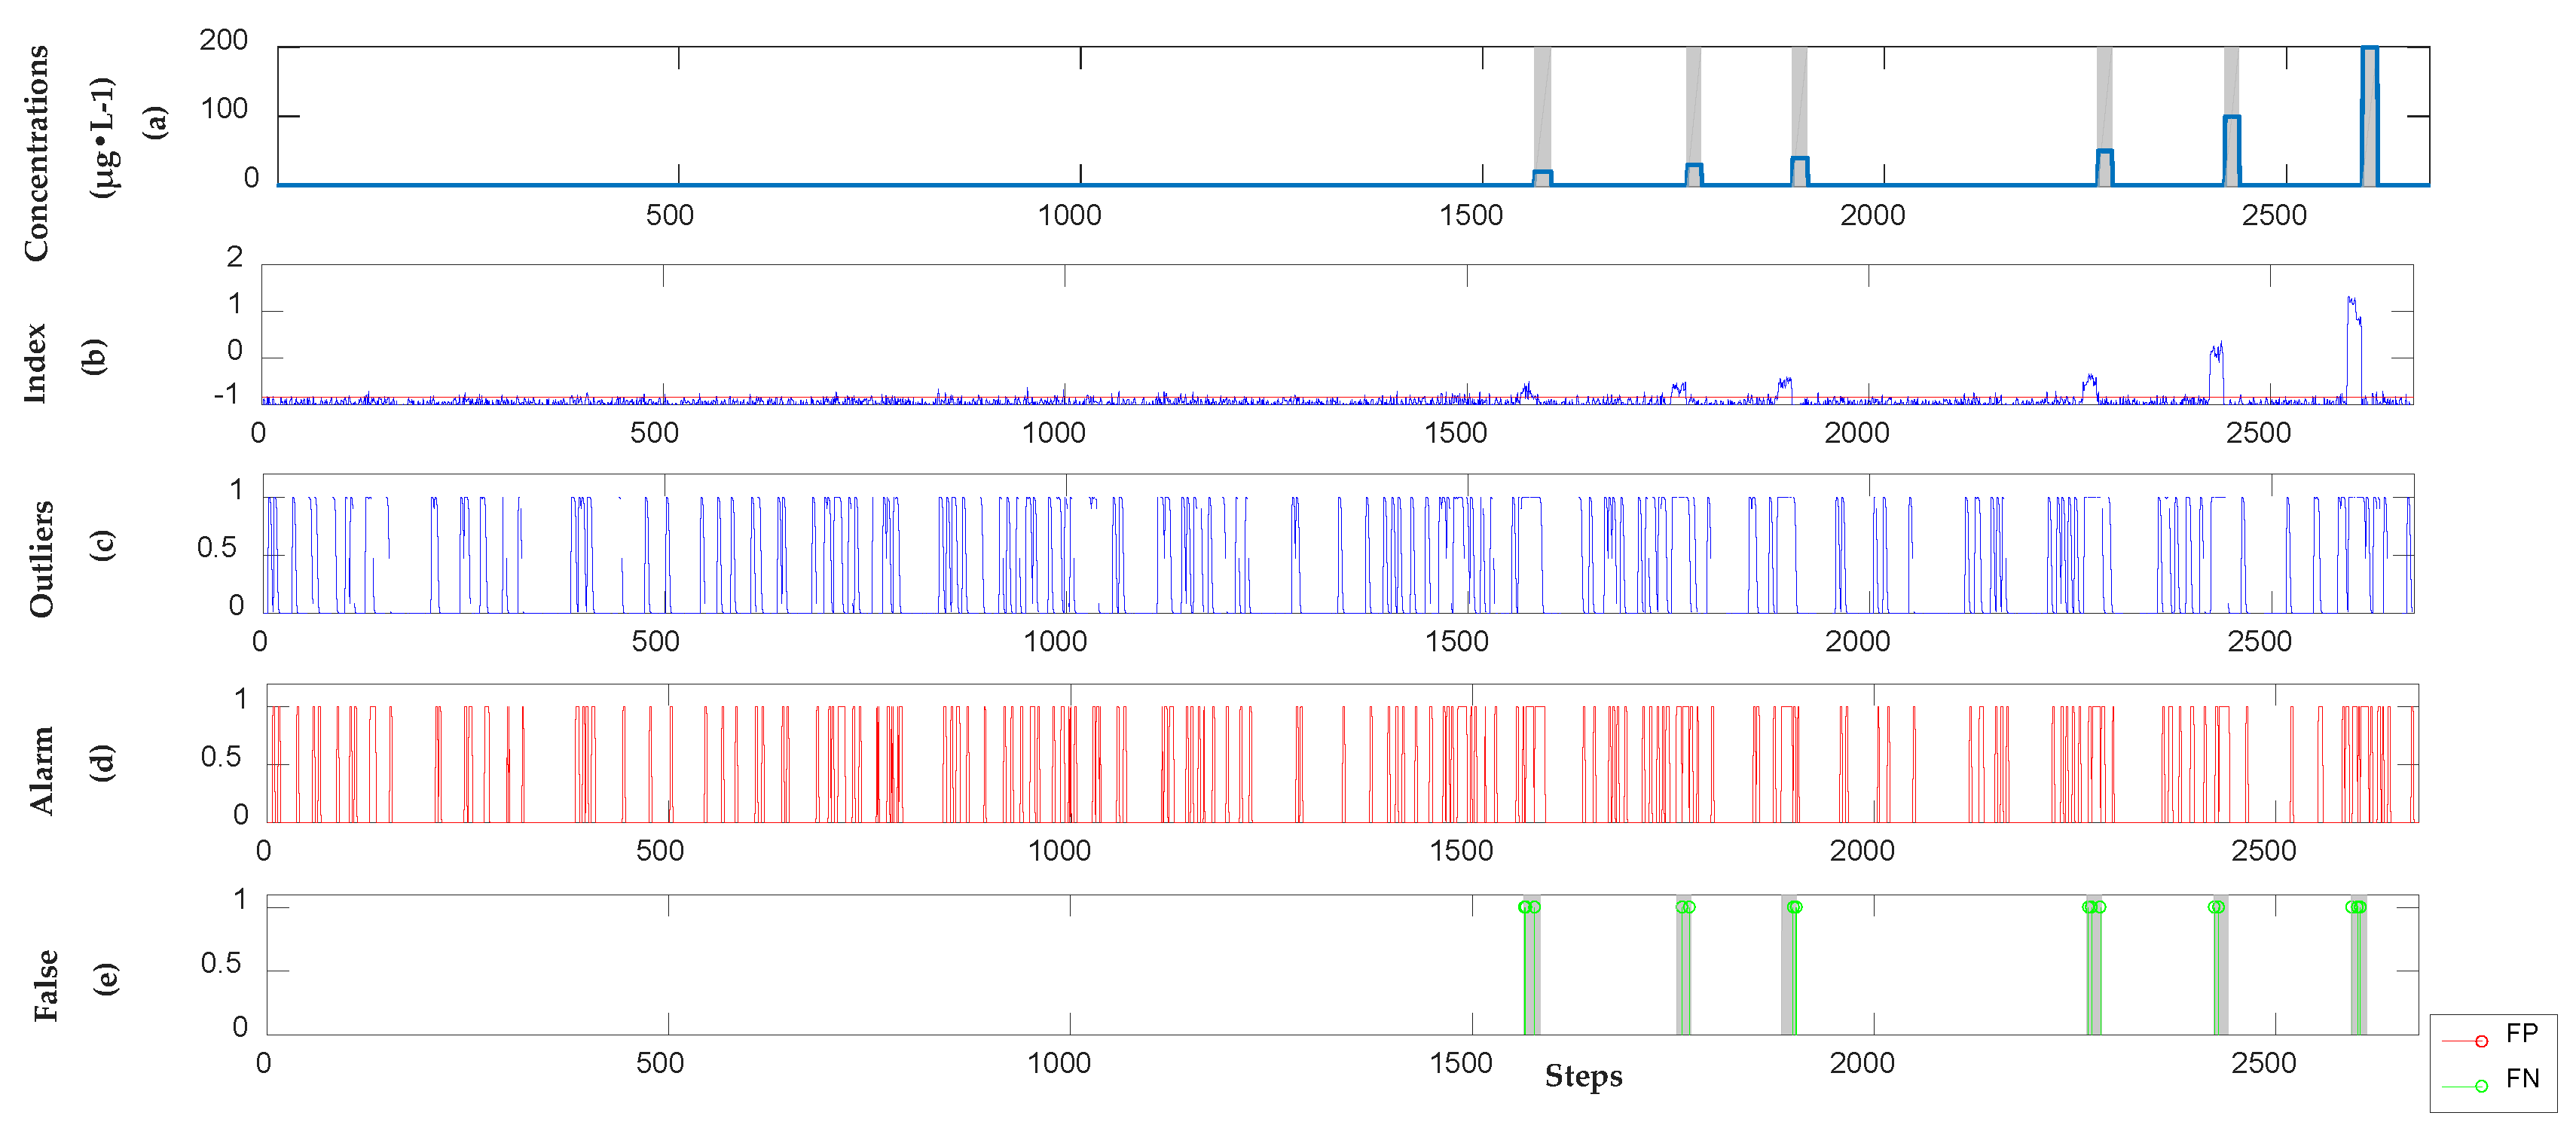Click the first green FN marker near step 1570
Image resolution: width=2576 pixels, height=1134 pixels.
1524,907
